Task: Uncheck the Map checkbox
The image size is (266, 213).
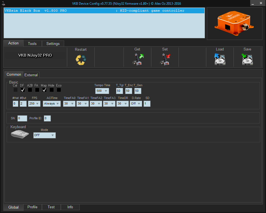Action: [x=44, y=90]
